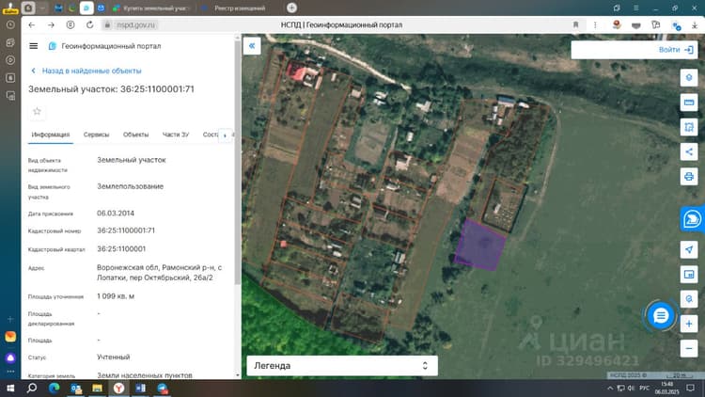Zoom out the map with minus button
Image resolution: width=705 pixels, height=397 pixels.
pyautogui.click(x=689, y=348)
